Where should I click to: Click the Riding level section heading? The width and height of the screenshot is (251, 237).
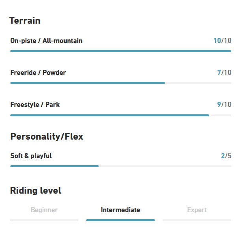[36, 191]
